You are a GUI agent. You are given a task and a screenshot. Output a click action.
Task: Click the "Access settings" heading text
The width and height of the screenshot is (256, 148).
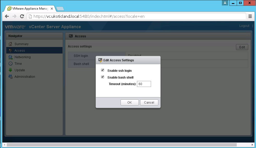pyautogui.click(x=80, y=46)
